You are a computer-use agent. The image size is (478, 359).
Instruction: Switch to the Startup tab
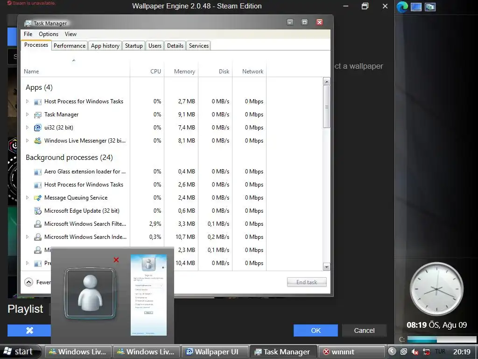[134, 46]
